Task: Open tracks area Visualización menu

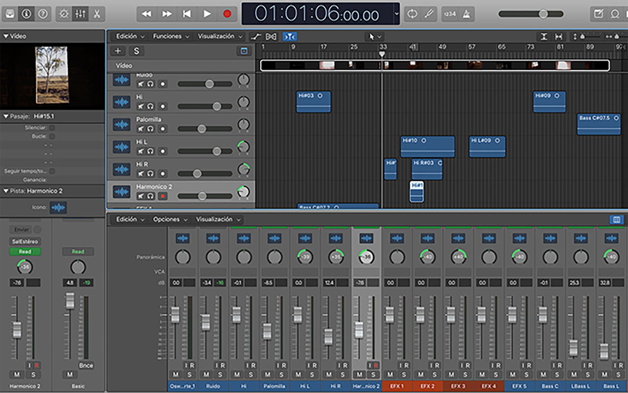Action: click(220, 36)
